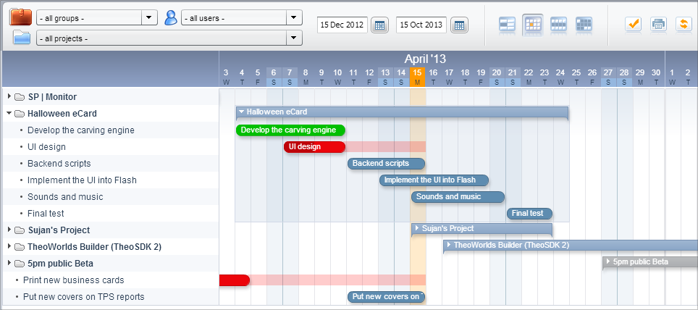Select Final test in the task list
Image resolution: width=698 pixels, height=310 pixels.
[46, 214]
